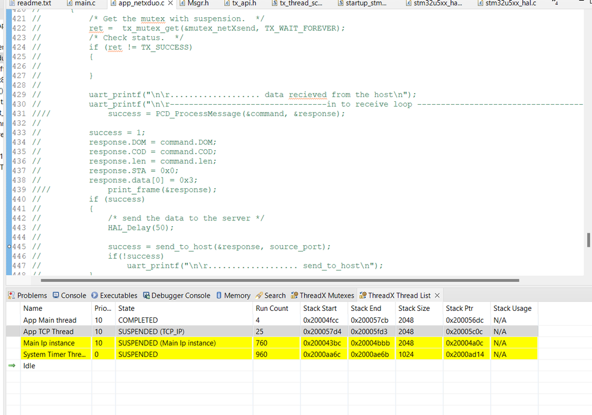Click the Stack Size column header
The image size is (592, 415).
420,308
